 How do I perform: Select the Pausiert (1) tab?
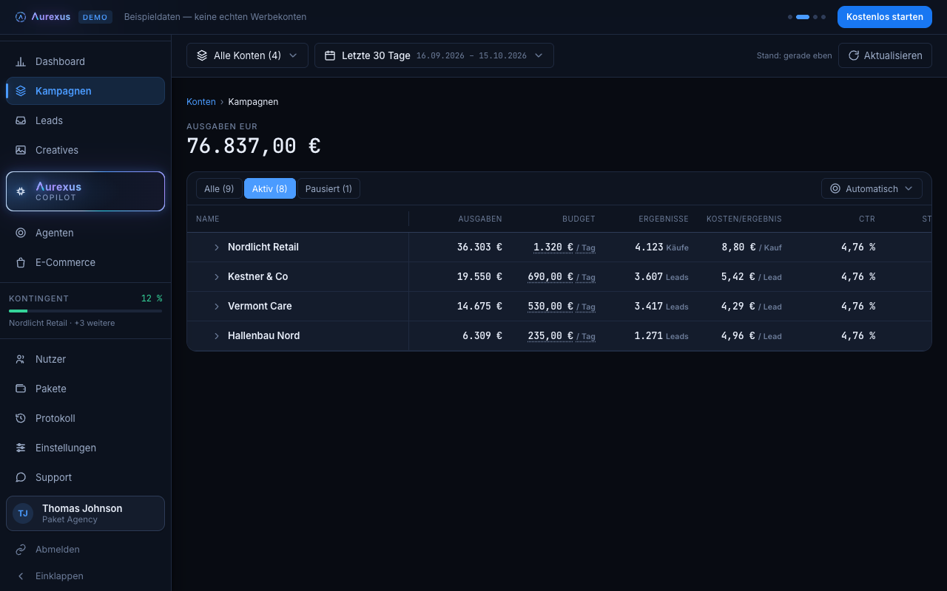pyautogui.click(x=328, y=188)
